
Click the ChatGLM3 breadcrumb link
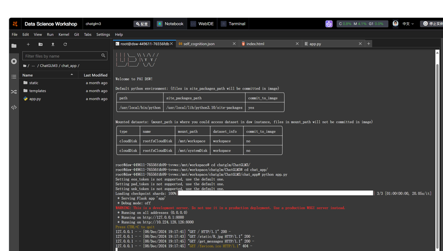pyautogui.click(x=49, y=66)
